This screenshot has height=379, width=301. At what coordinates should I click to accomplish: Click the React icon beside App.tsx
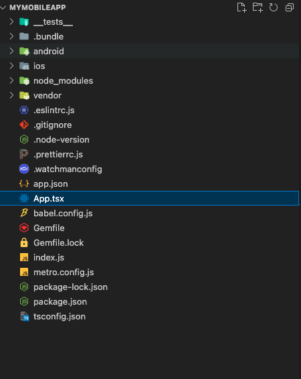click(x=24, y=198)
